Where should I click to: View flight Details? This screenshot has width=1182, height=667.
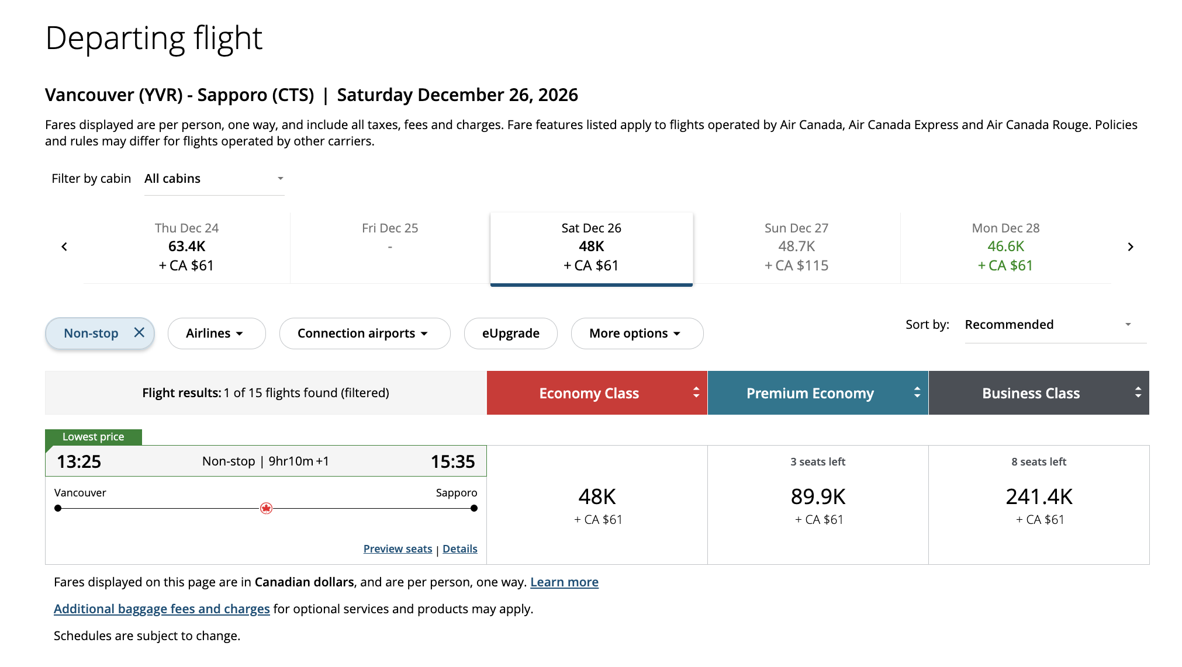point(459,548)
